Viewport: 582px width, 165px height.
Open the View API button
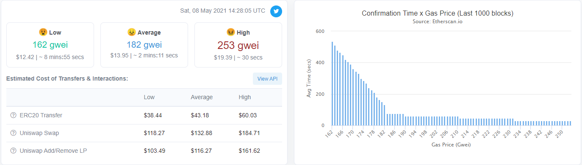[267, 78]
